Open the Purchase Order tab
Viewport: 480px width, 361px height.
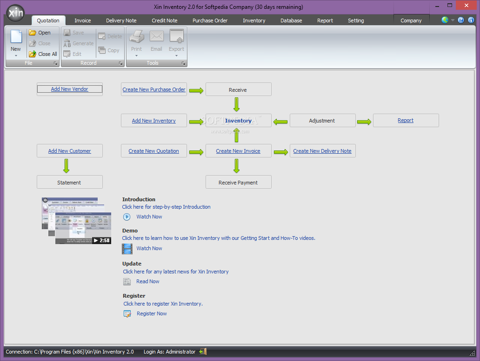click(x=210, y=20)
